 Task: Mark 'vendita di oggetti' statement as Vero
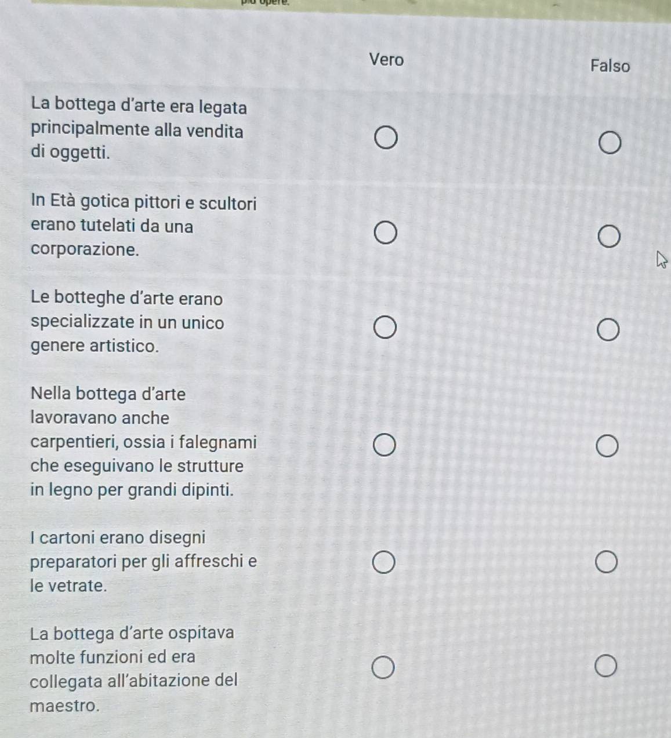coord(386,139)
